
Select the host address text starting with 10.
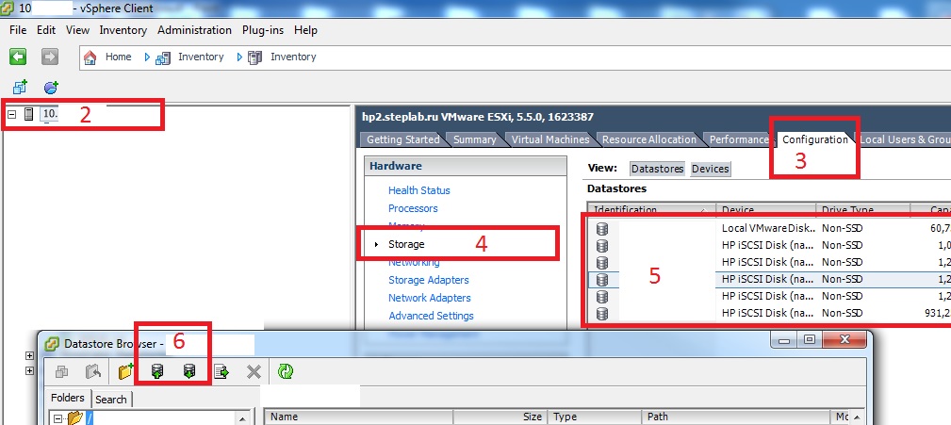(x=49, y=114)
